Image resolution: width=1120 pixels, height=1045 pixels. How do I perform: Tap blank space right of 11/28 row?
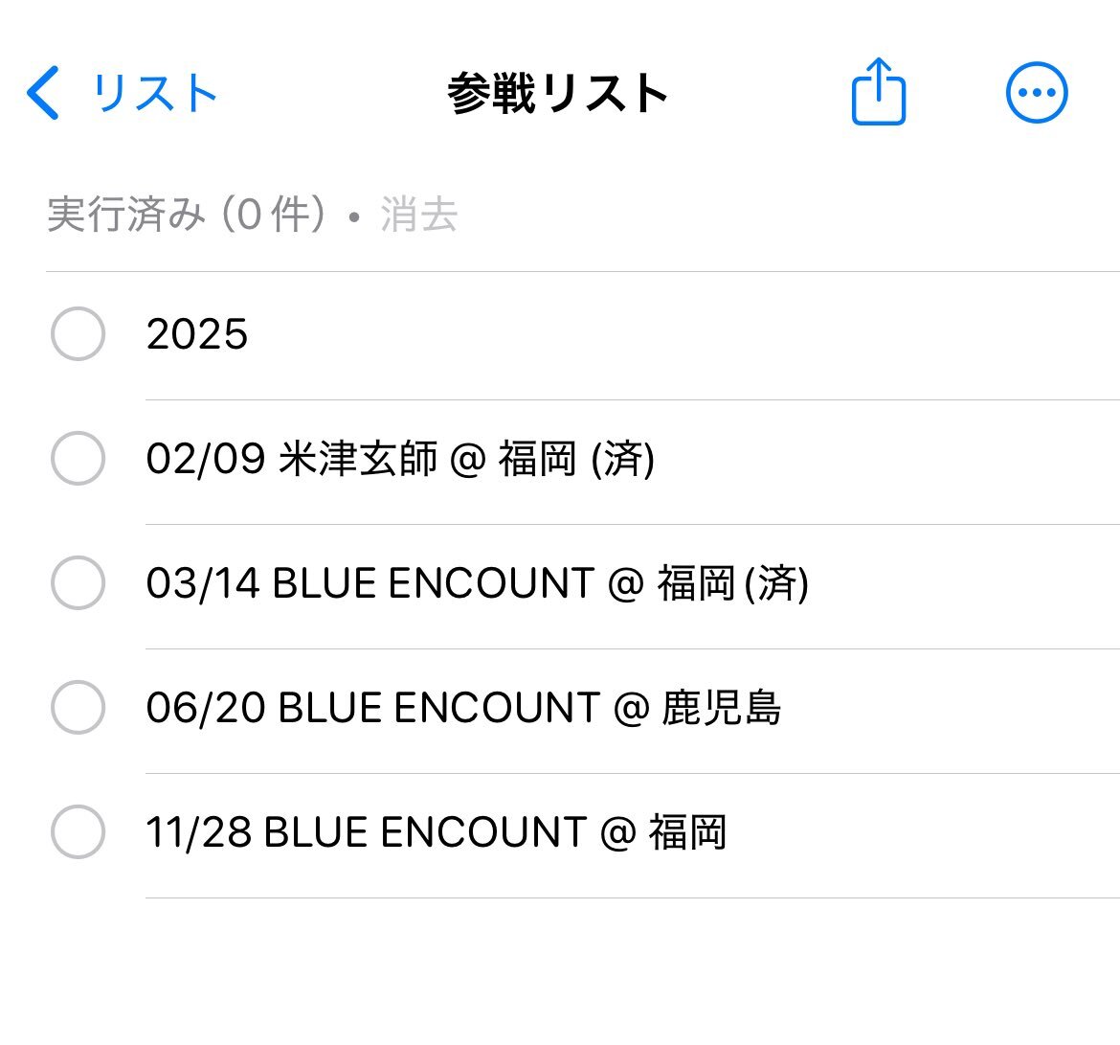pyautogui.click(x=922, y=832)
